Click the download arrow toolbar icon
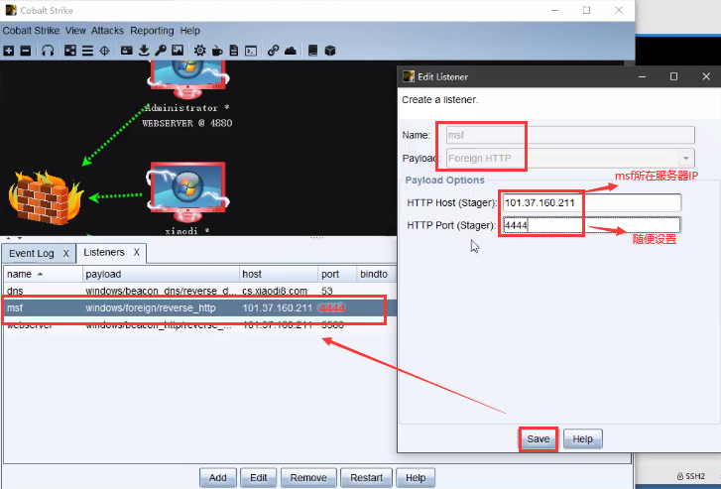This screenshot has width=721, height=489. 144,51
